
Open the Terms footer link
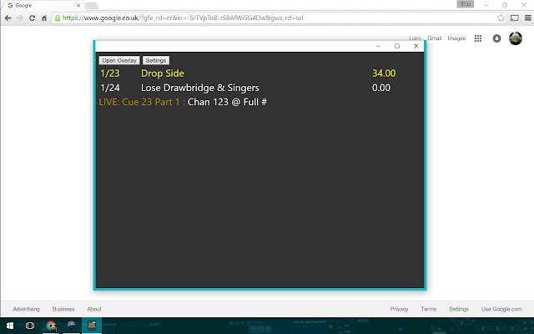(428, 309)
